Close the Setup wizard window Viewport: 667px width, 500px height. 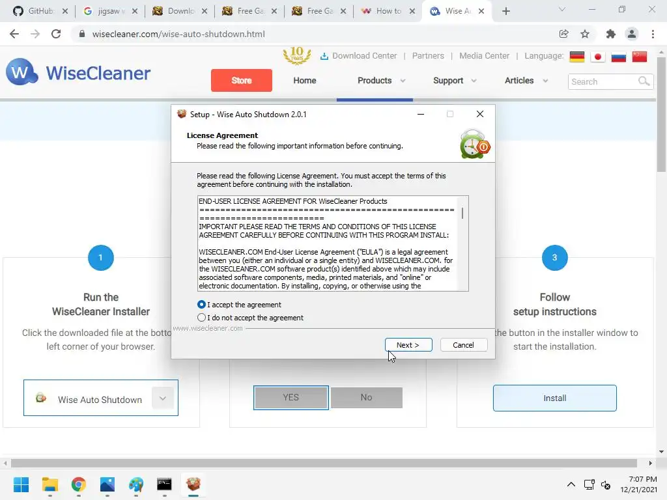[x=480, y=114]
